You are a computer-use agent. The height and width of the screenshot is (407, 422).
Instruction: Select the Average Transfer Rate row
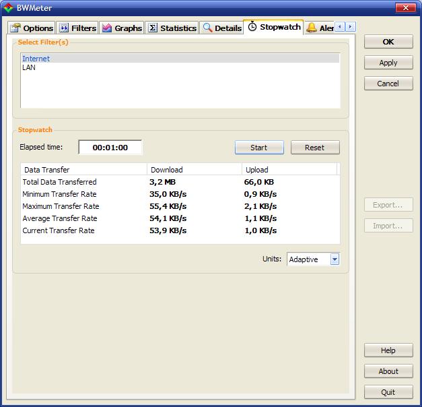pos(180,218)
